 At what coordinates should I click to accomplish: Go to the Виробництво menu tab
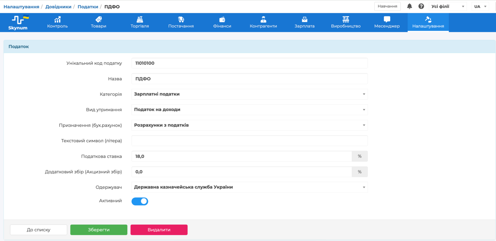[x=346, y=22]
